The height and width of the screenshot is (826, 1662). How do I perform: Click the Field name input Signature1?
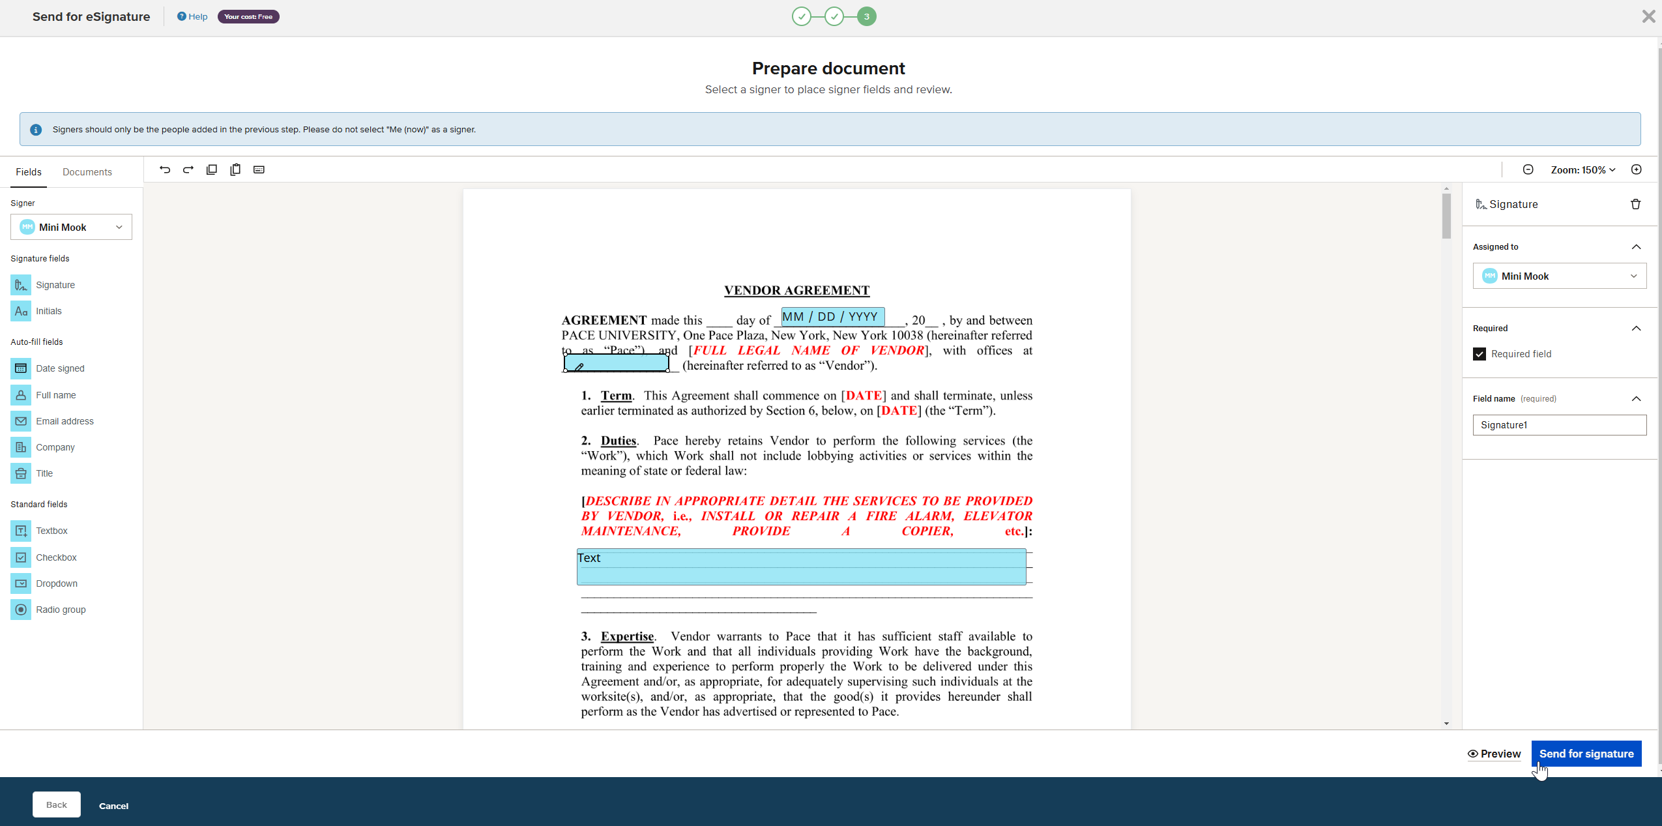1559,425
